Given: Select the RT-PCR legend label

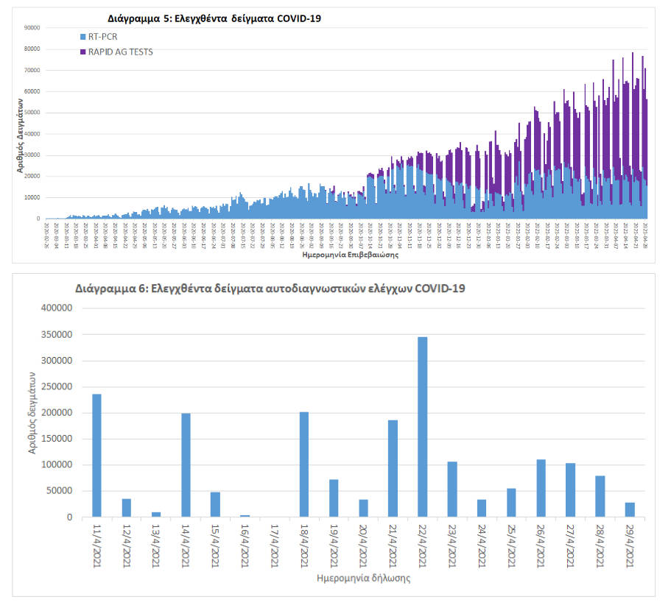Looking at the screenshot, I should [104, 36].
